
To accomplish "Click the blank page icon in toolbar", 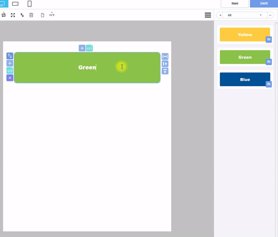I will coord(43,15).
